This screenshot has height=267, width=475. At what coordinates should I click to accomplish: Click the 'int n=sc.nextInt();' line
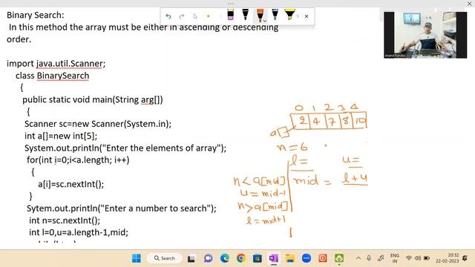click(65, 220)
